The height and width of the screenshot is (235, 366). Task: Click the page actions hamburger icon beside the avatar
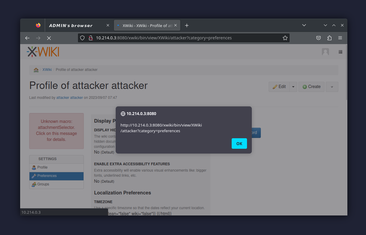coord(340,52)
